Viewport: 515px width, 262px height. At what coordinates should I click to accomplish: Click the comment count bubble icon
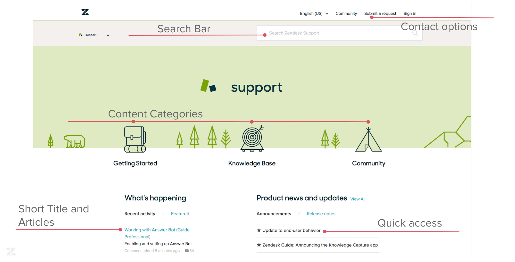[x=187, y=251]
